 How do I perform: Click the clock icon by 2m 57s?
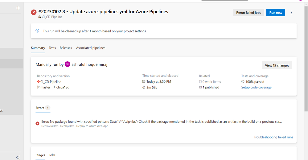[144, 87]
